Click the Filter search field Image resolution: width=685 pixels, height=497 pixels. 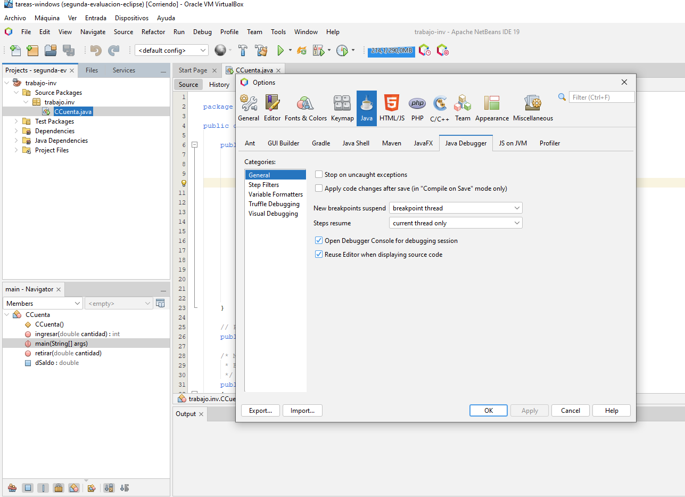pyautogui.click(x=601, y=97)
